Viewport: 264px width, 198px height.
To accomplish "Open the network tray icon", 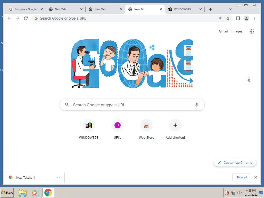I will (x=233, y=192).
